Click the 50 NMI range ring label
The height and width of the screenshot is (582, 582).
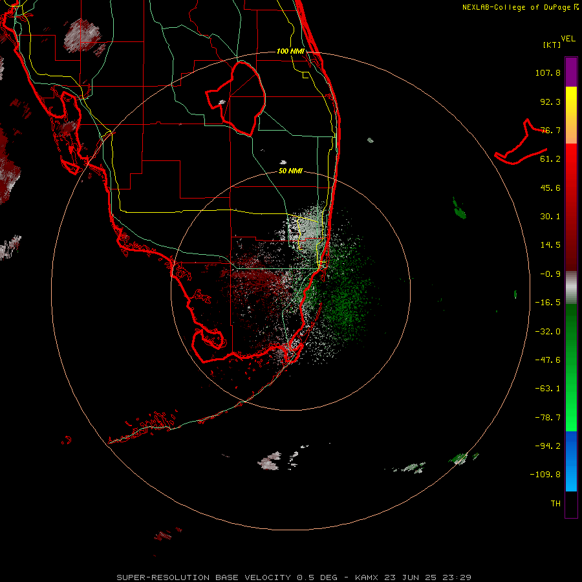pyautogui.click(x=290, y=171)
